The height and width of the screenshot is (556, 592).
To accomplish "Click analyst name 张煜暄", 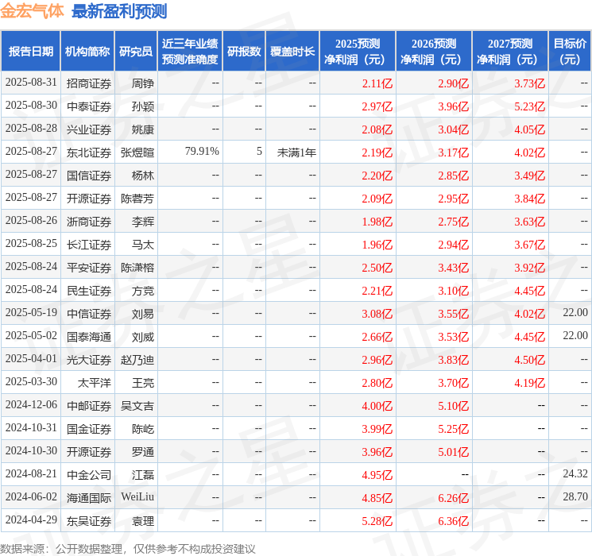I will tap(137, 153).
